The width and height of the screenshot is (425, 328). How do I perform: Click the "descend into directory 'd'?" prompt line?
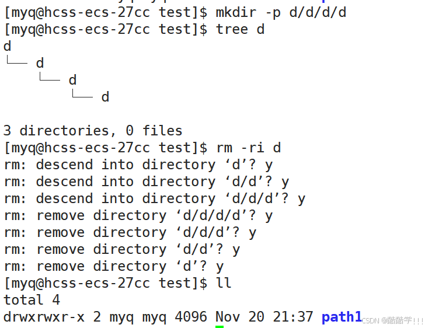point(138,165)
